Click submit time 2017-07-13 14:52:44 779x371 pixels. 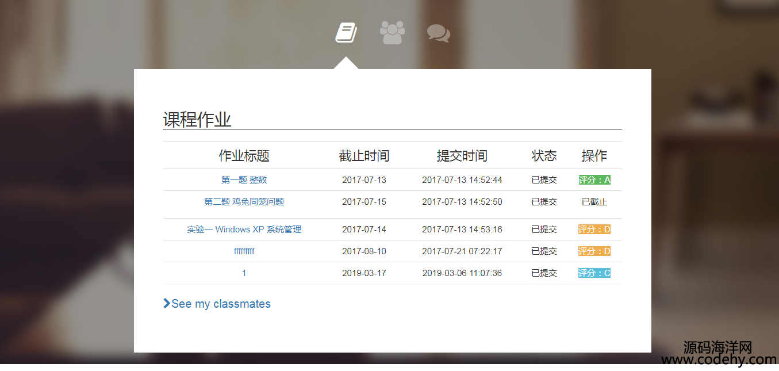[462, 180]
